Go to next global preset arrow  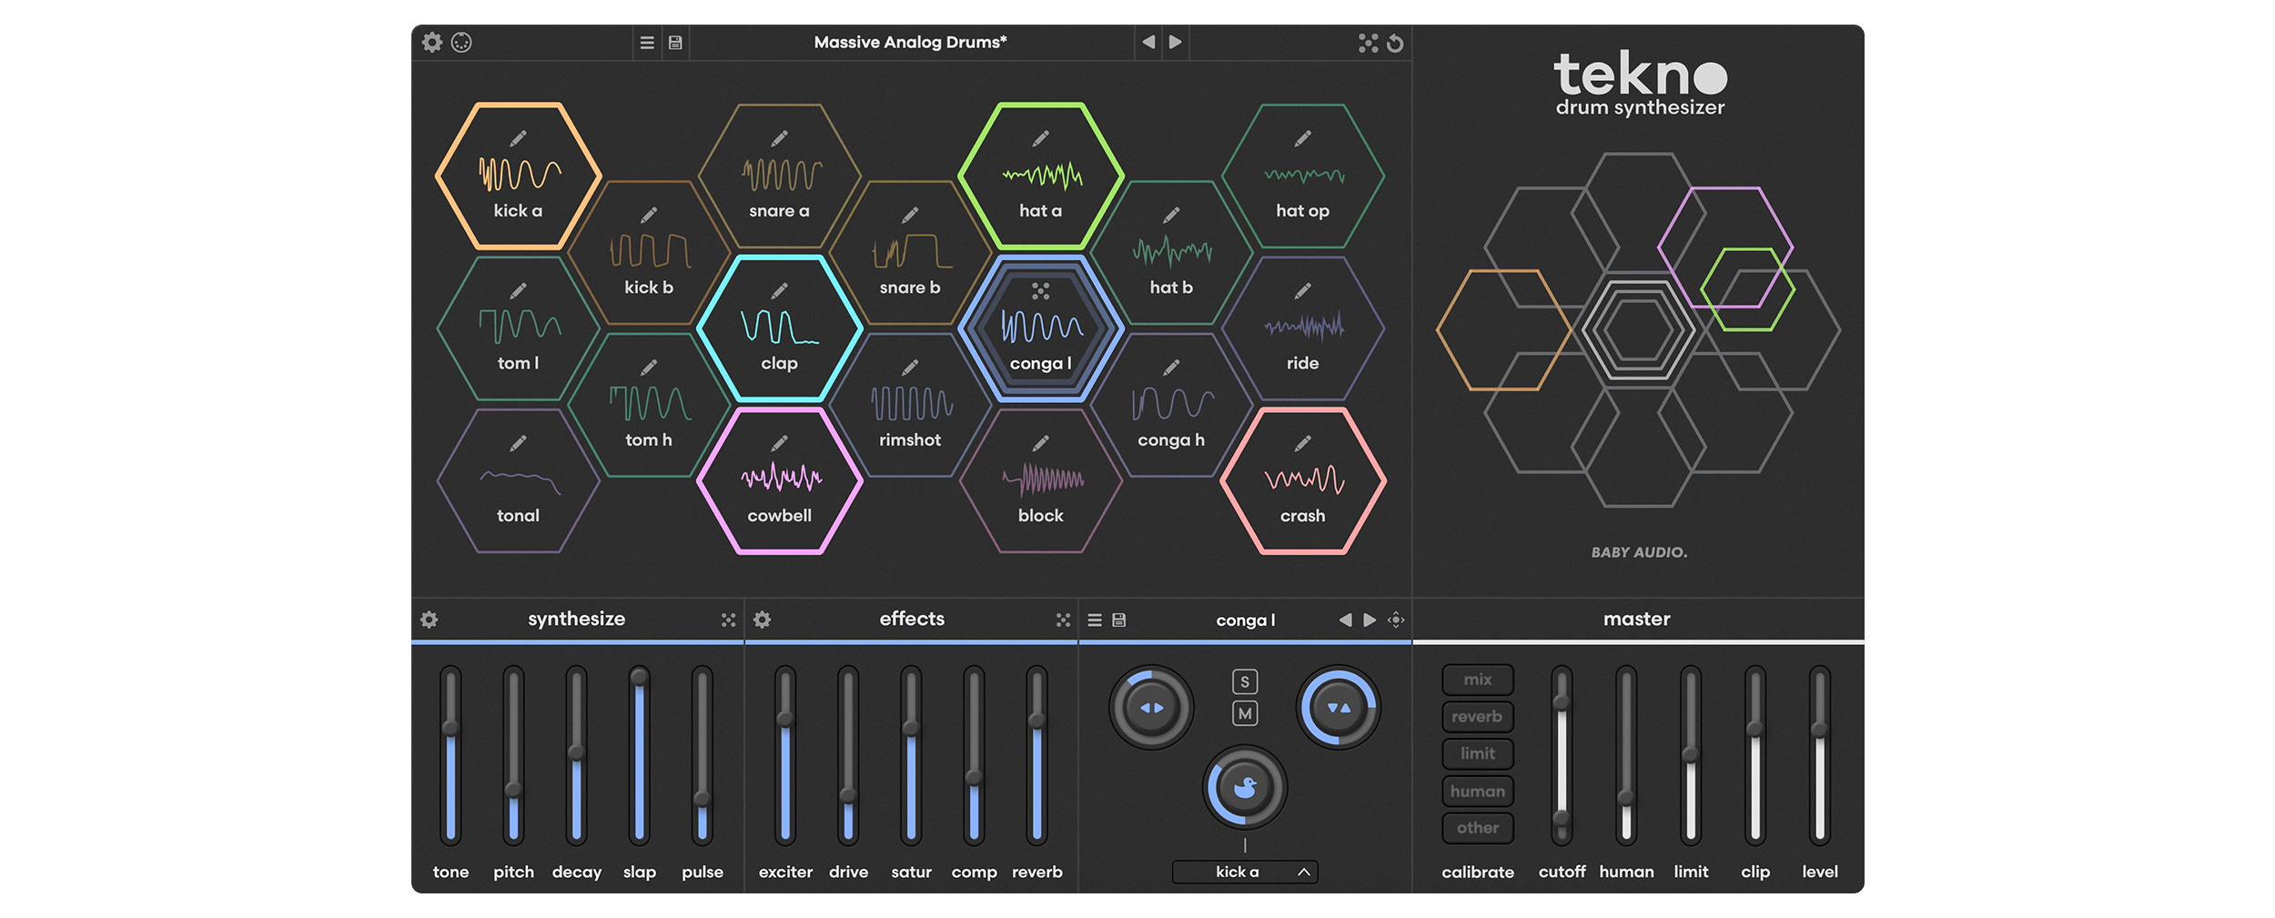click(x=1176, y=42)
